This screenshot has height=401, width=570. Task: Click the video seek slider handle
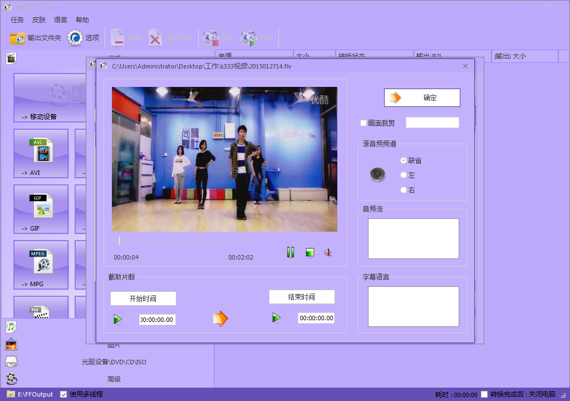[x=119, y=241]
